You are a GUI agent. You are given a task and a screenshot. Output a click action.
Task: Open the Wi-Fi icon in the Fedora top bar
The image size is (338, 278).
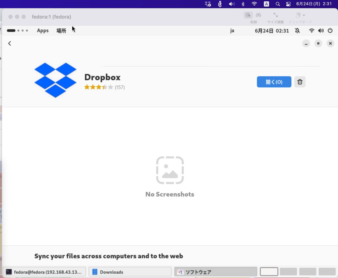click(312, 30)
